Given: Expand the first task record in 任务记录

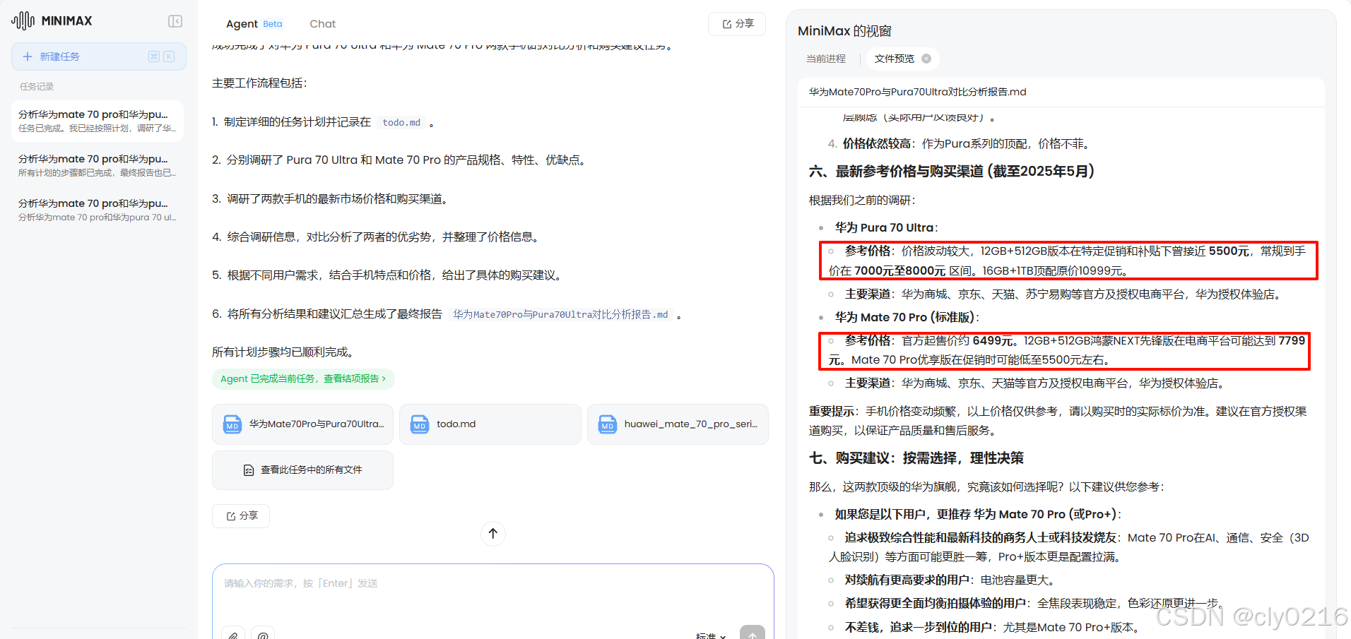Looking at the screenshot, I should click(x=97, y=120).
